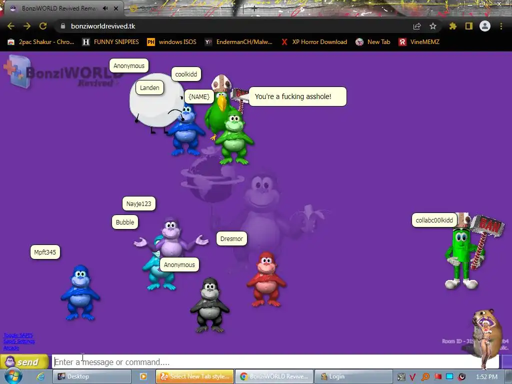Click the browser back arrow
Screen dimensions: 512x384
[x=11, y=26]
